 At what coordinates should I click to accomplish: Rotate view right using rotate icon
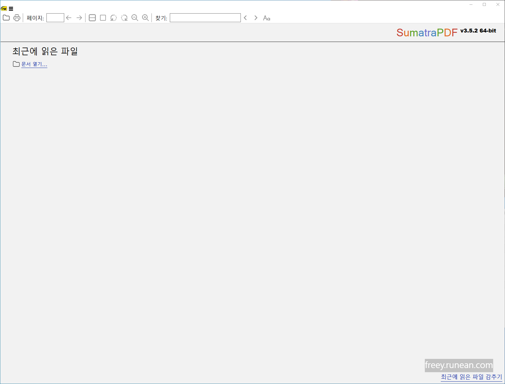(x=124, y=18)
